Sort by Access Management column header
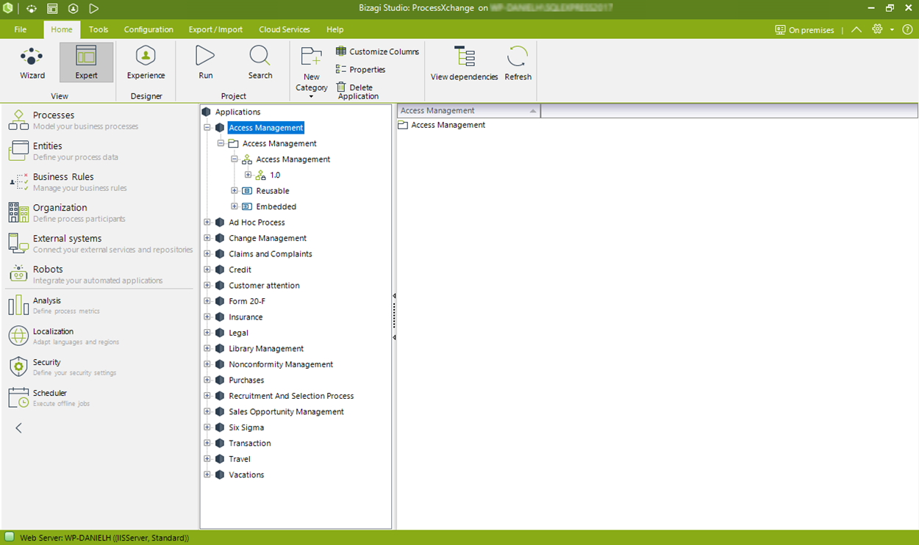This screenshot has width=919, height=545. point(468,111)
